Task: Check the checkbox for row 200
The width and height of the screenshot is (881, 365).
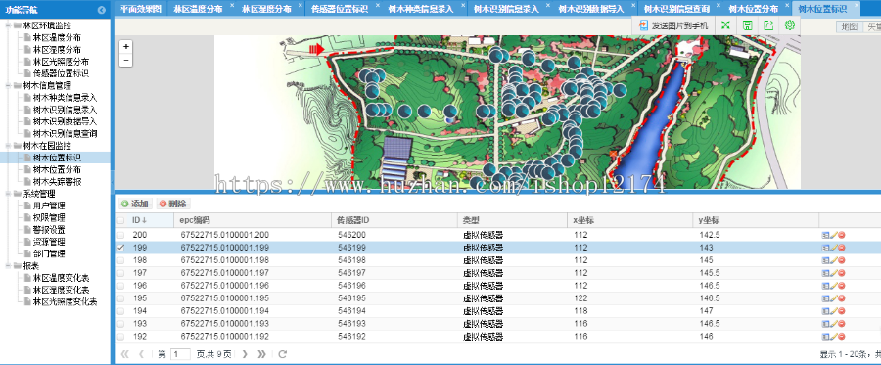Action: tap(120, 235)
